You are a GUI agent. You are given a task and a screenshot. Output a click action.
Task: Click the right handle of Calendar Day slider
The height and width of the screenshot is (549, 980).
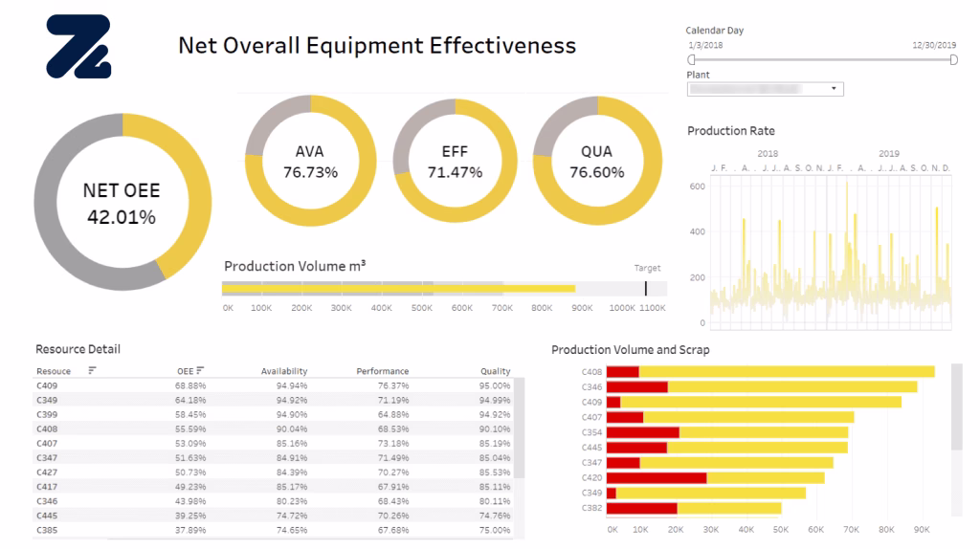click(x=953, y=59)
